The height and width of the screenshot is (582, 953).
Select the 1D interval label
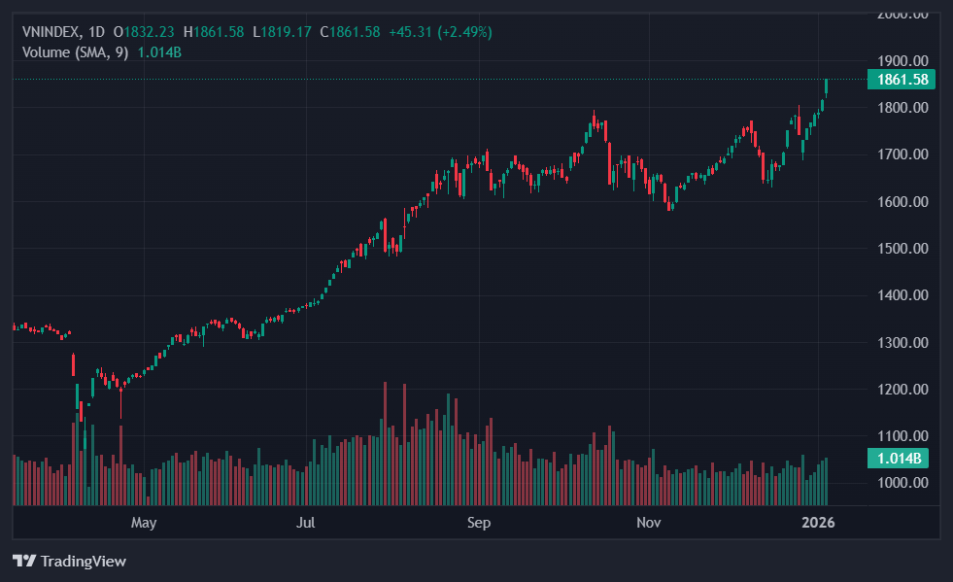click(x=96, y=32)
